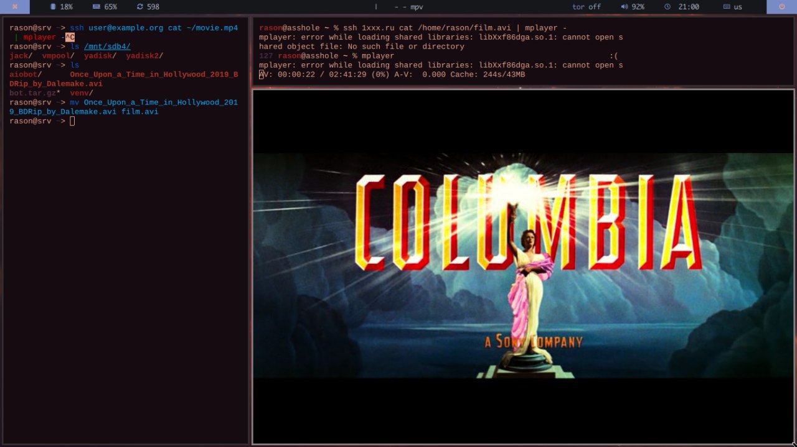Click the "us" keyboard layout label
Image resolution: width=797 pixels, height=447 pixels.
738,7
